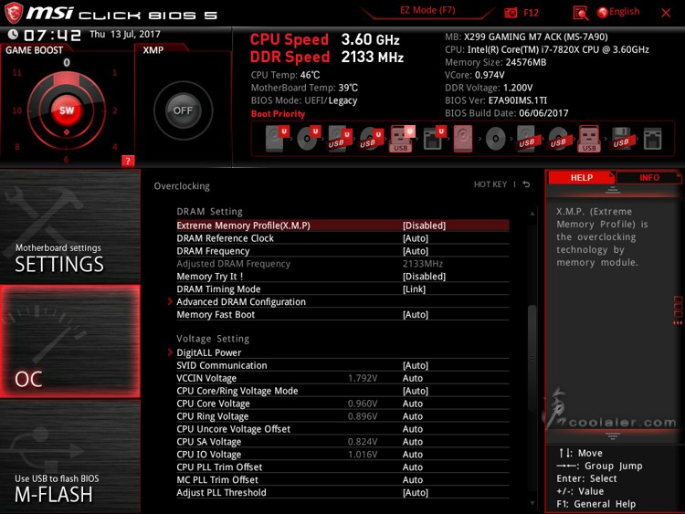Open the OC overclocking section
This screenshot has width=685, height=514.
coord(70,341)
